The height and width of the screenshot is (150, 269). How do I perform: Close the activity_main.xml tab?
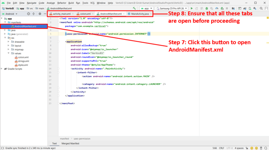pos(73,14)
